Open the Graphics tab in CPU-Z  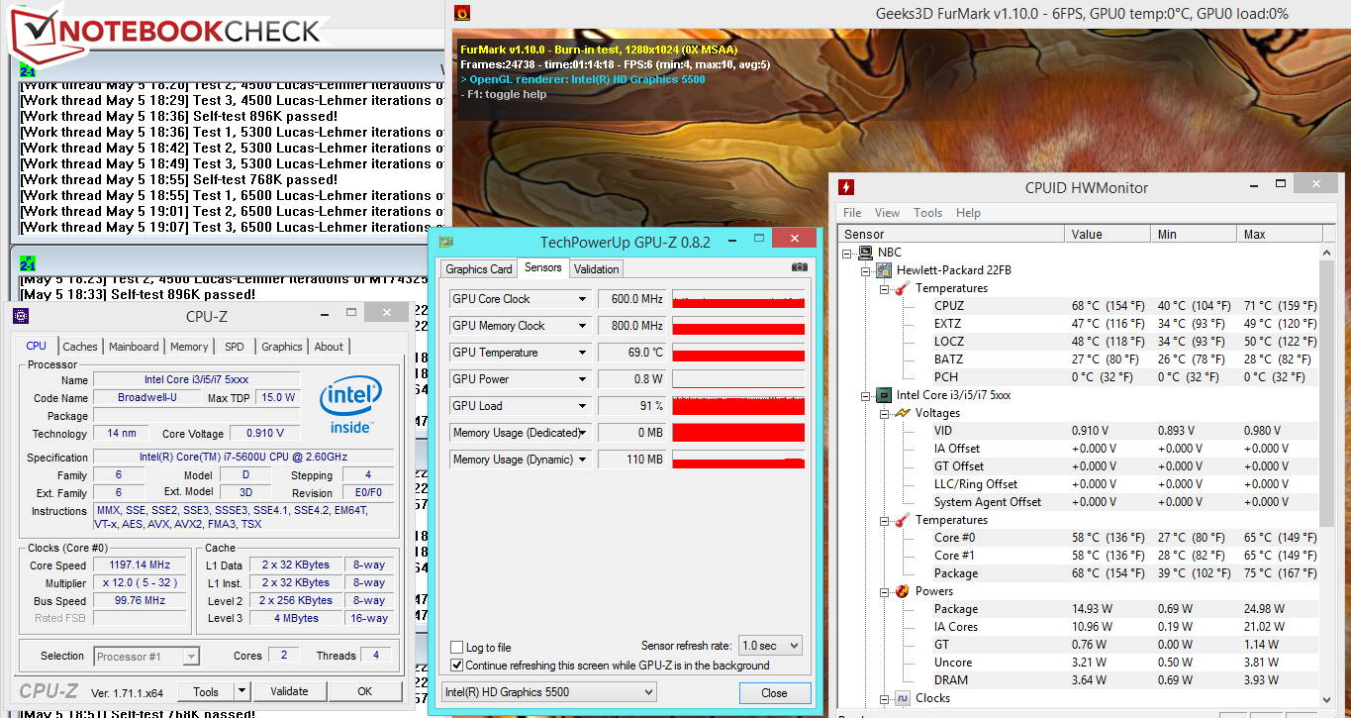point(282,347)
